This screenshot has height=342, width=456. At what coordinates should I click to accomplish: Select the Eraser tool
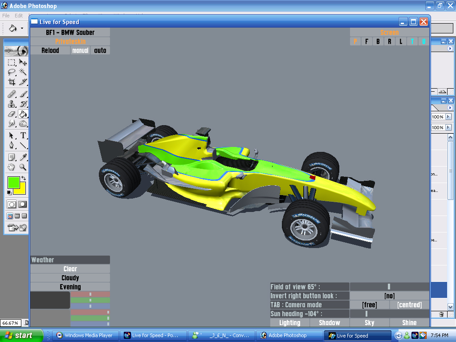click(11, 114)
